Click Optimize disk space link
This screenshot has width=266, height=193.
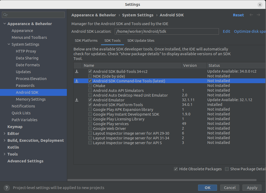[x=250, y=31]
